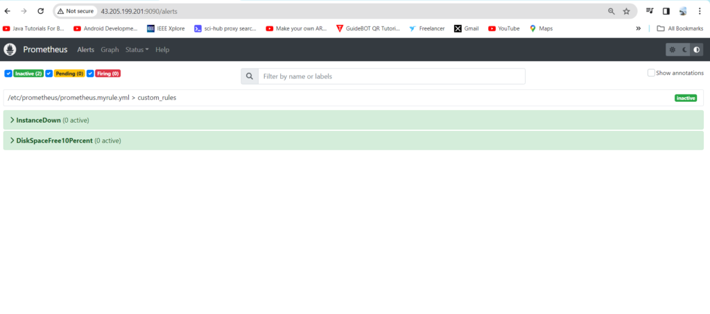Click the prometheus.myrule.yml custom_rules path text
710x314 pixels.
coord(92,97)
